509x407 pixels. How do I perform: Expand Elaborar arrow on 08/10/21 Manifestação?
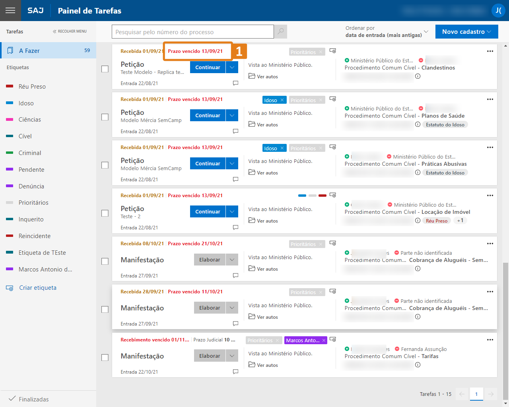coord(232,260)
